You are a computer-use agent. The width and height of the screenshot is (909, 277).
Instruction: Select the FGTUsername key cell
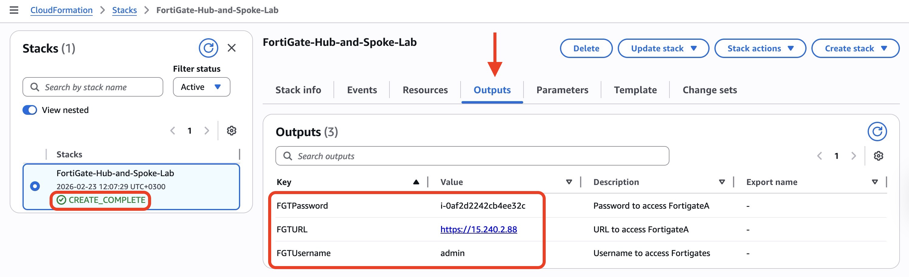click(x=303, y=253)
